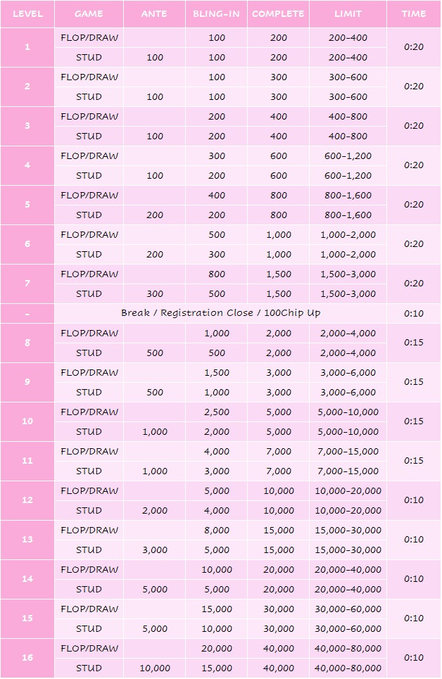Image resolution: width=442 pixels, height=679 pixels.
Task: Click the ANTE column header
Action: coord(155,14)
